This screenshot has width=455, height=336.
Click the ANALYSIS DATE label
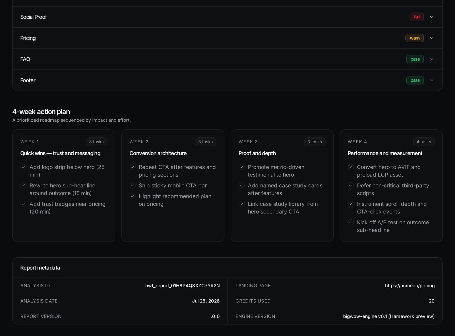tap(39, 301)
